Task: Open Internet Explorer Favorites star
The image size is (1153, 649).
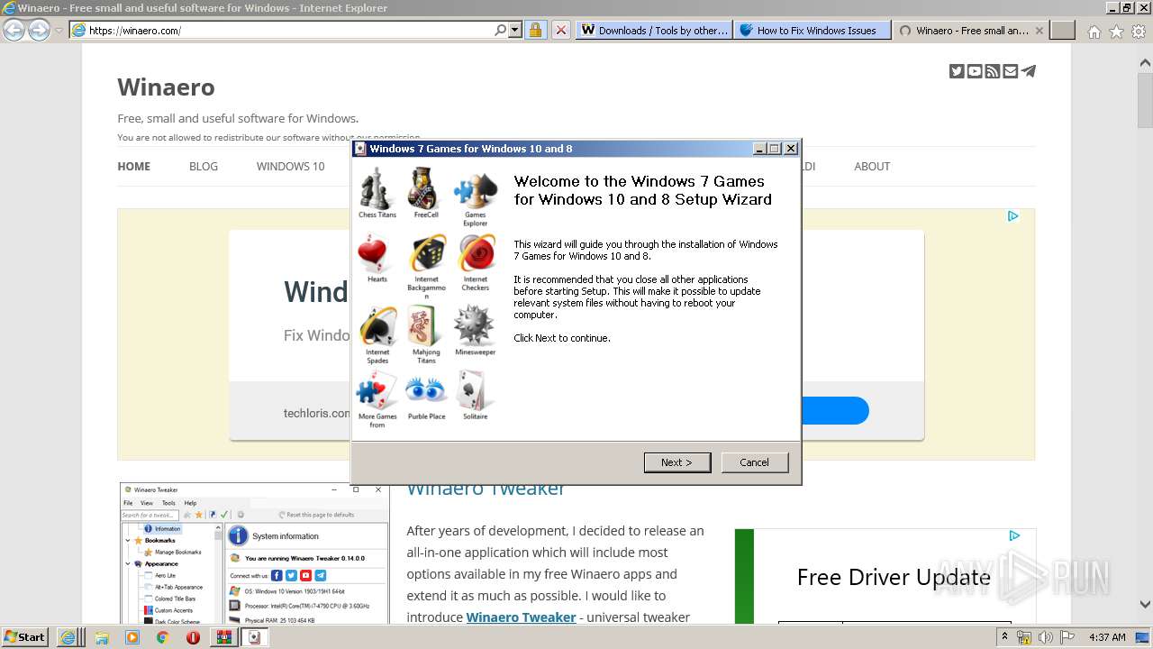Action: [1117, 32]
